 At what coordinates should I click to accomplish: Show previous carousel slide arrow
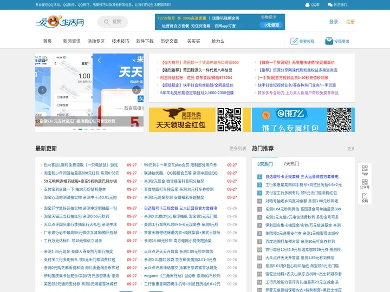42,90
